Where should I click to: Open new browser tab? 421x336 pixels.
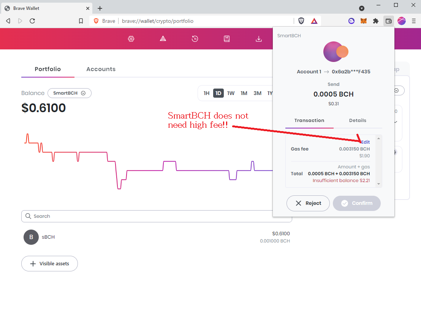[x=100, y=8]
